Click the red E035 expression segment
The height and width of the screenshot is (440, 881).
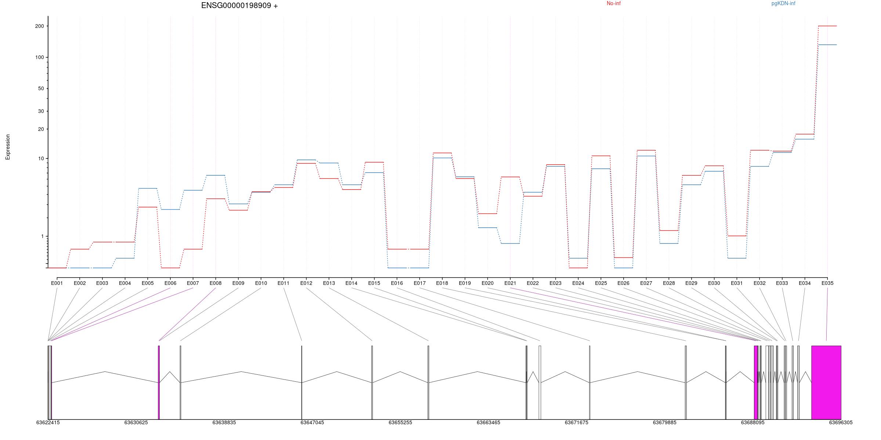[827, 26]
